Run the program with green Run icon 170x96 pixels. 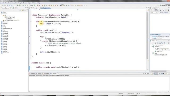pos(34,5)
